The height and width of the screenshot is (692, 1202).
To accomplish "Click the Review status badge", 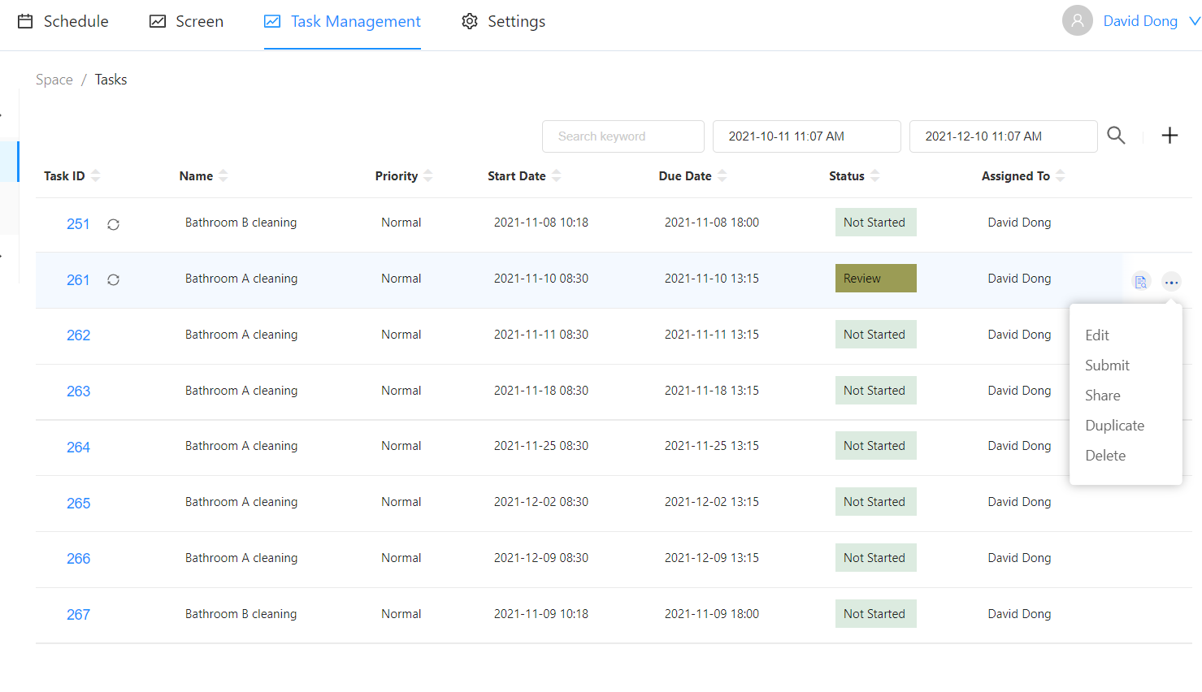I will point(875,279).
